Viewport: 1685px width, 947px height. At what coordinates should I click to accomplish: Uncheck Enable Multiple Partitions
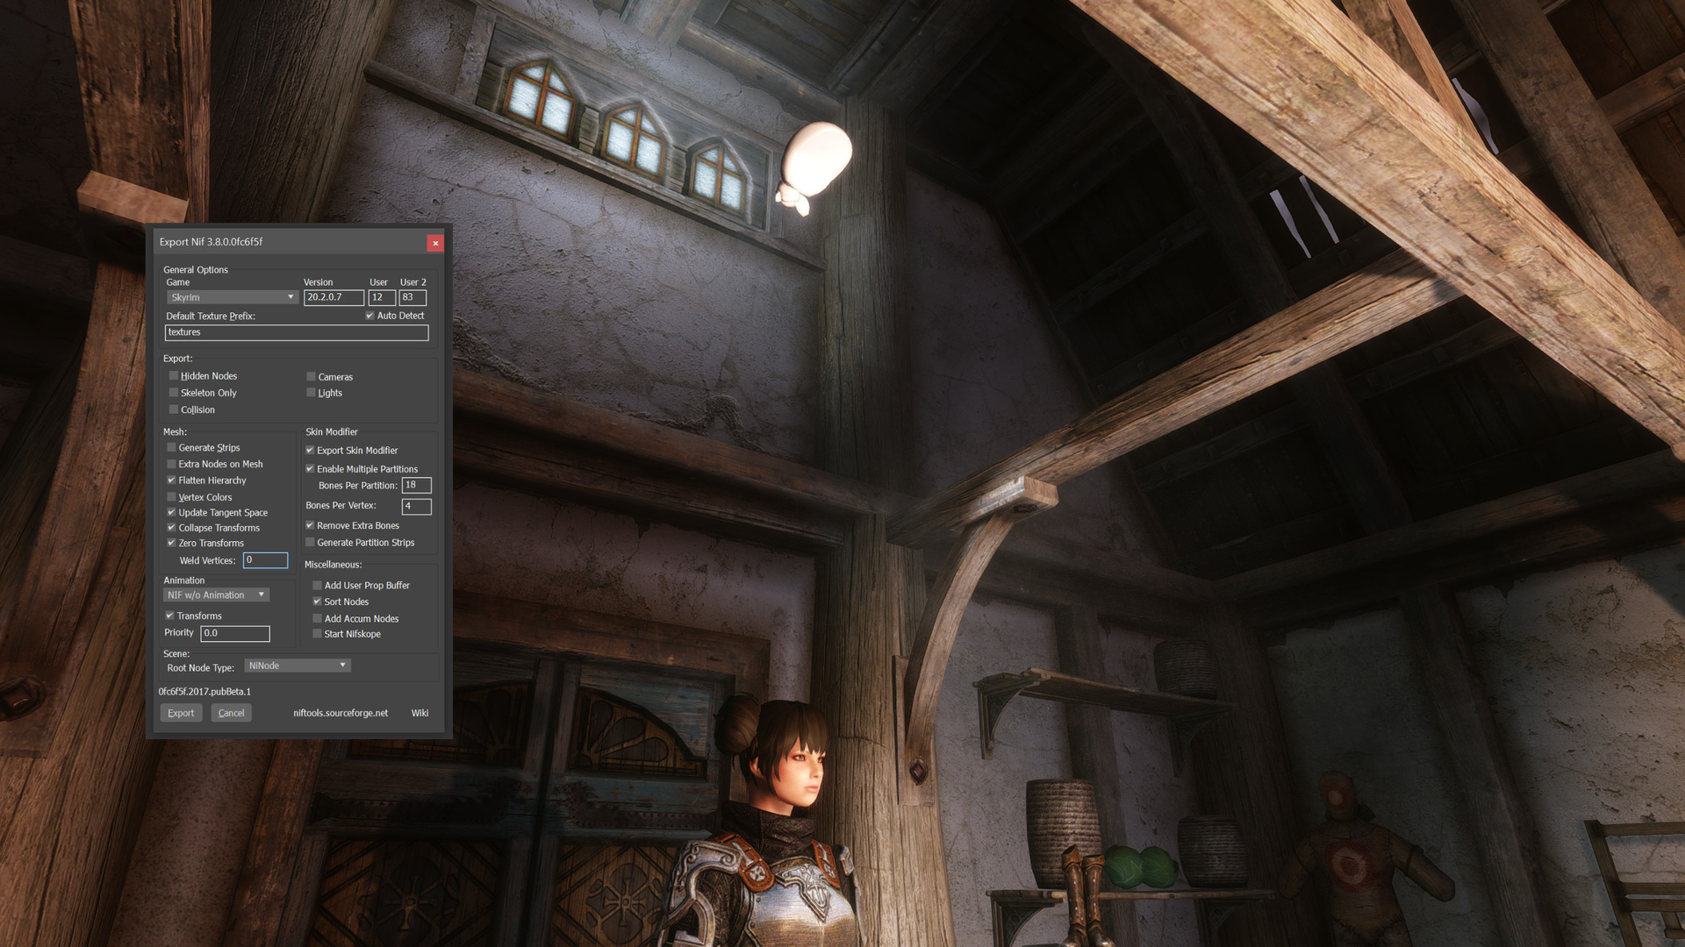coord(310,469)
